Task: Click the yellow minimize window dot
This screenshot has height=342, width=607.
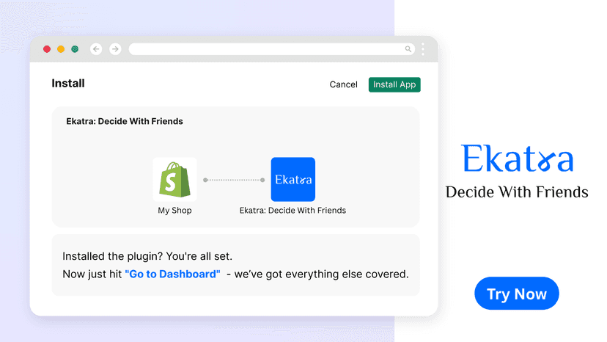Action: coord(61,49)
